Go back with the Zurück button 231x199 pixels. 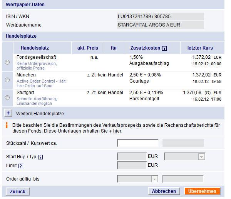18,191
